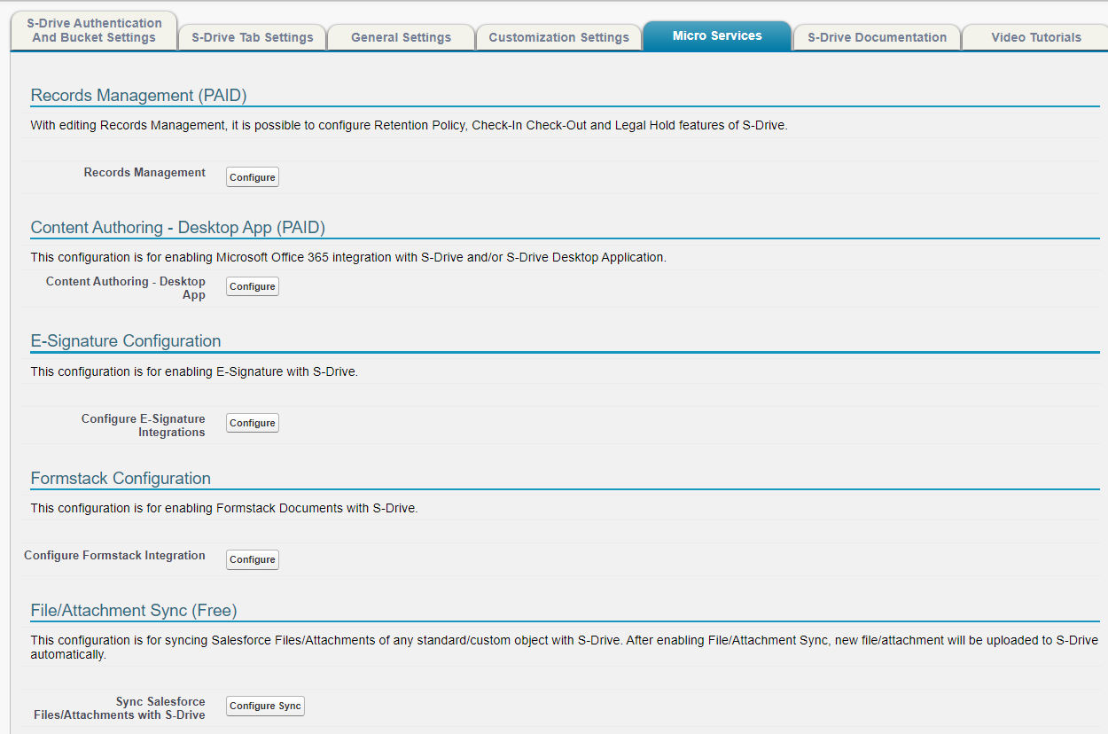Open the Video Tutorials tab
This screenshot has width=1108, height=734.
(1035, 37)
